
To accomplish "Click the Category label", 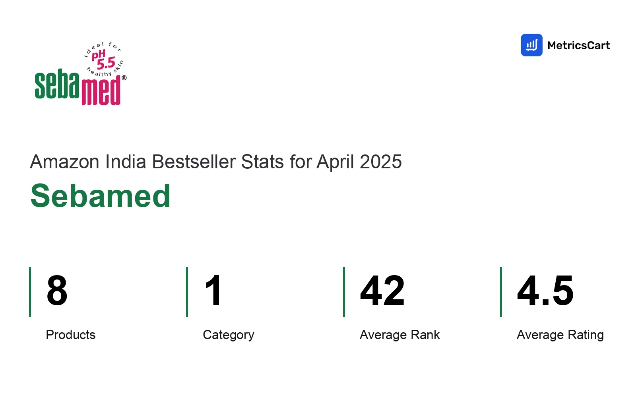I will click(229, 335).
